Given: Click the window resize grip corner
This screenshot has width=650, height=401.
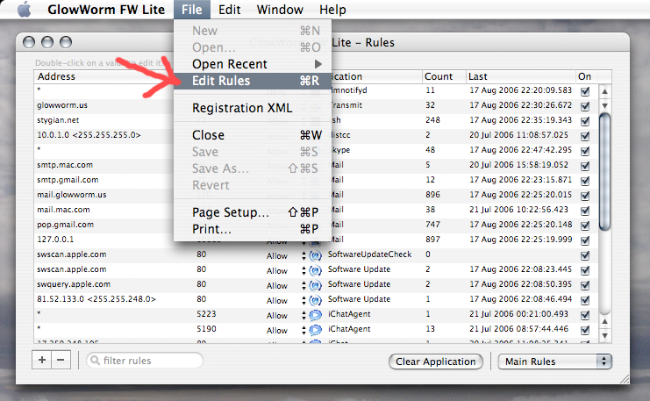Looking at the screenshot, I should click(x=624, y=378).
